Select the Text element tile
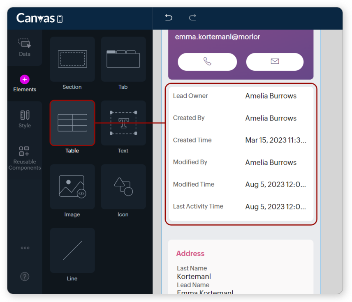Image resolution: width=352 pixels, height=302 pixels. pyautogui.click(x=123, y=123)
